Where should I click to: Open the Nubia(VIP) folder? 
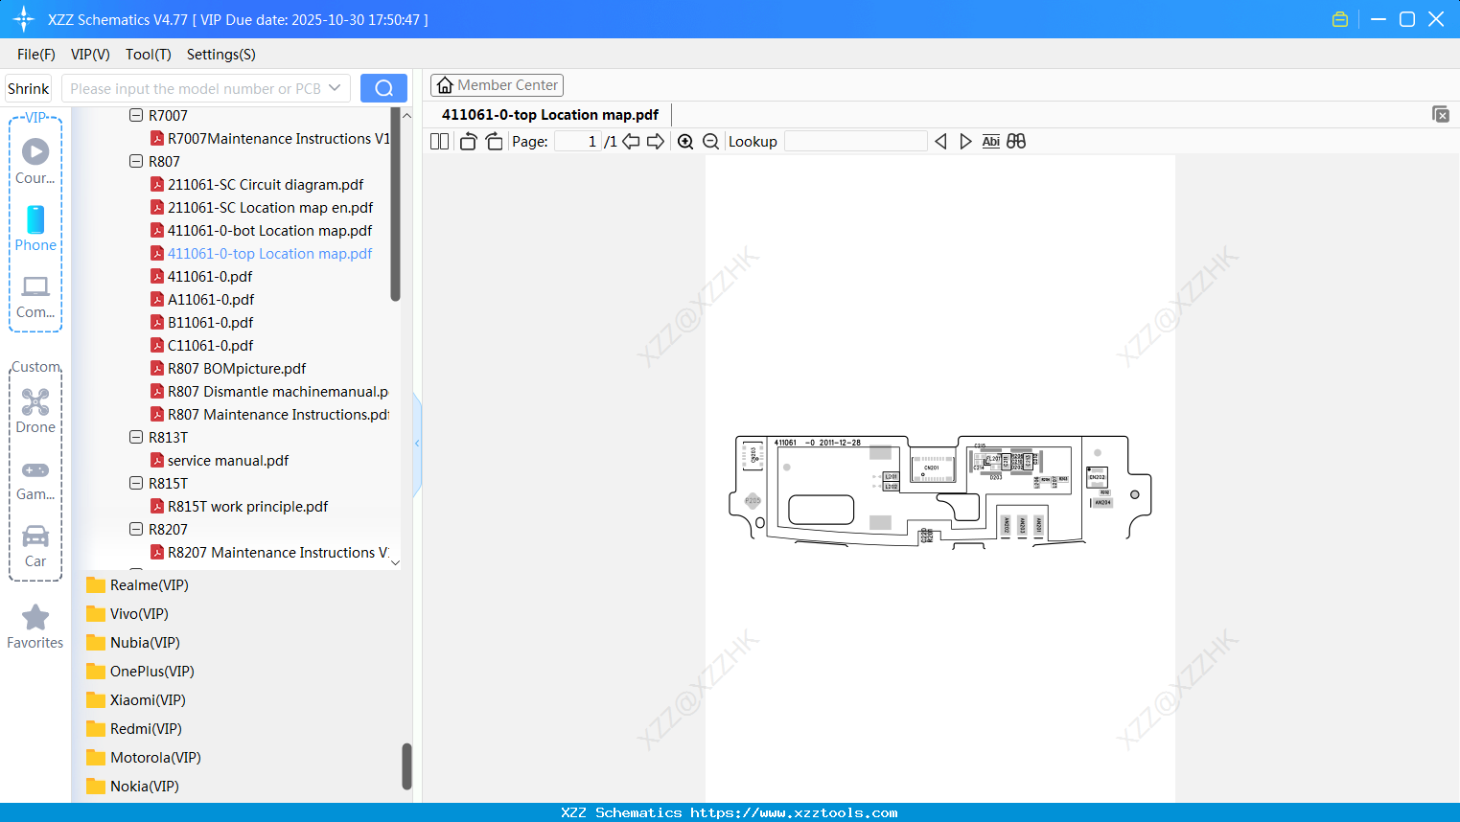pyautogui.click(x=132, y=643)
